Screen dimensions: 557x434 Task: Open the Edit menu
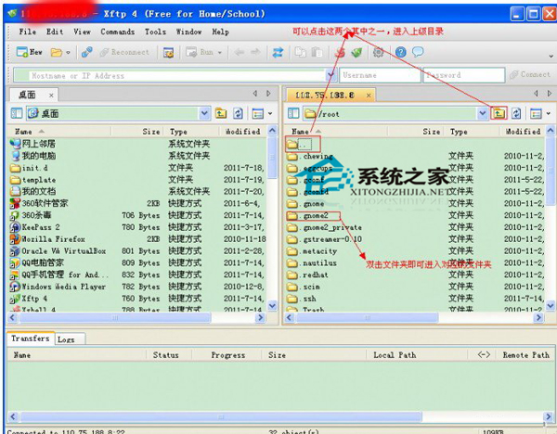pyautogui.click(x=55, y=32)
